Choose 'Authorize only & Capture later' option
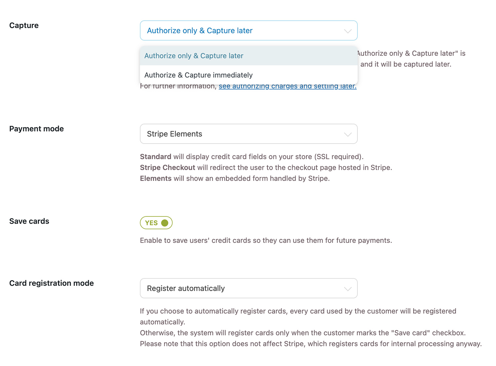 [194, 56]
